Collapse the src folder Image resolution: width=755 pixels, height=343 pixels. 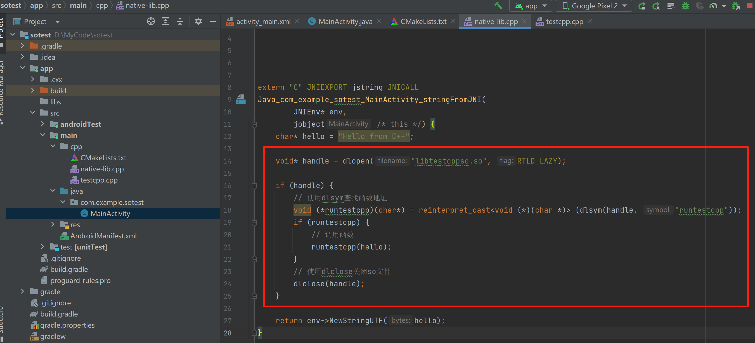coord(32,112)
